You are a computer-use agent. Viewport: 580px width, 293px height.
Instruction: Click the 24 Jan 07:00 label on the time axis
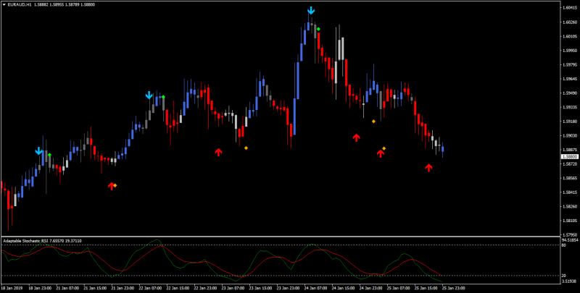[x=315, y=288]
